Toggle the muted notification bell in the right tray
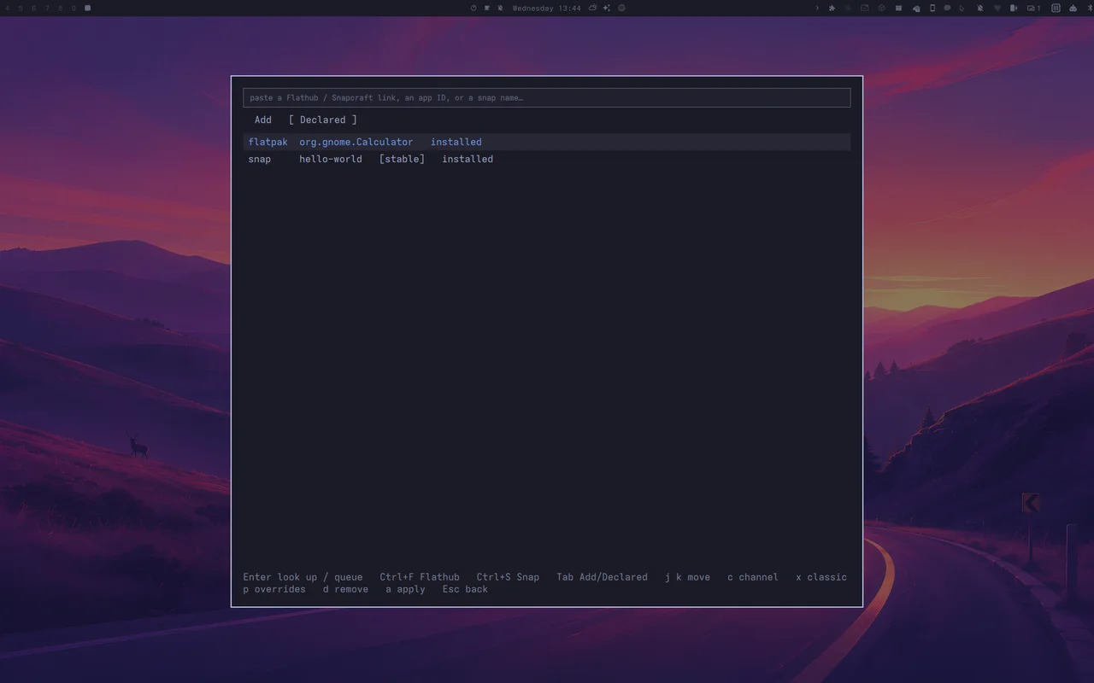The width and height of the screenshot is (1094, 683). [979, 8]
